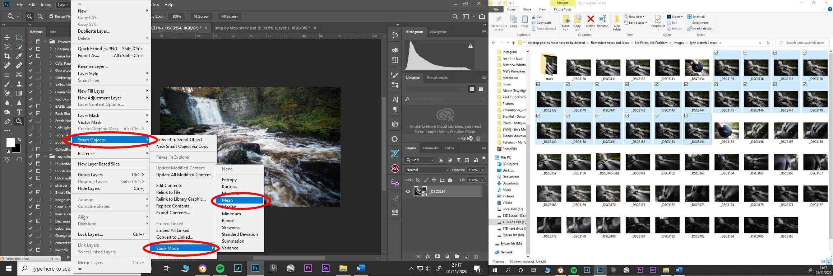Select the Clone Stamp tool

pos(19,84)
